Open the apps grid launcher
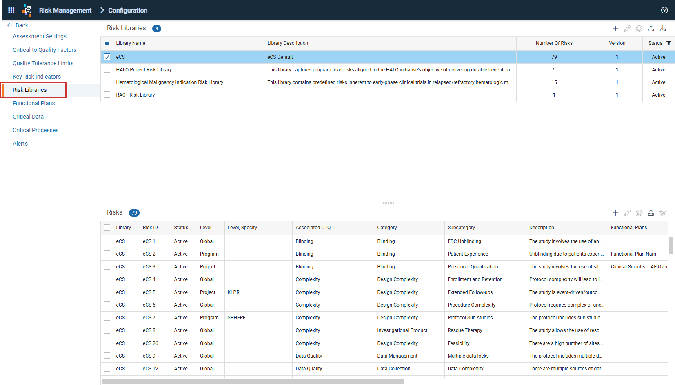 pos(11,10)
